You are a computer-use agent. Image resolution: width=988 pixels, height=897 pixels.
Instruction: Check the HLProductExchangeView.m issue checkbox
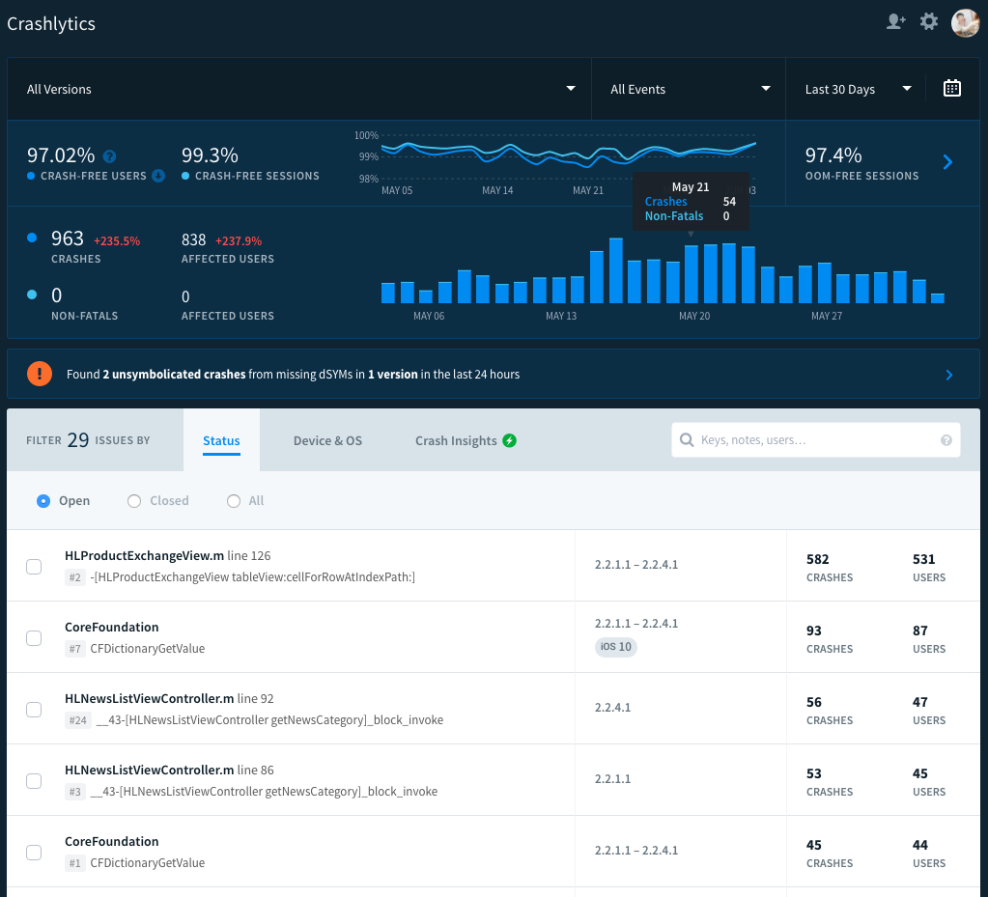[x=34, y=567]
